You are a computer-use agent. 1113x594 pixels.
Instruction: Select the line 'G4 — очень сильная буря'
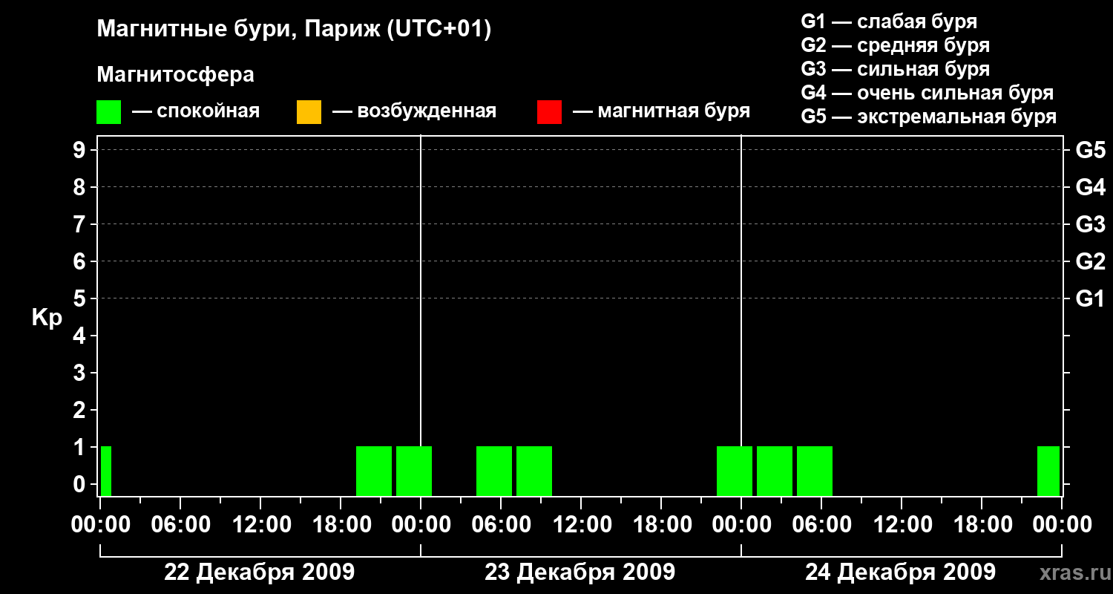pyautogui.click(x=927, y=93)
